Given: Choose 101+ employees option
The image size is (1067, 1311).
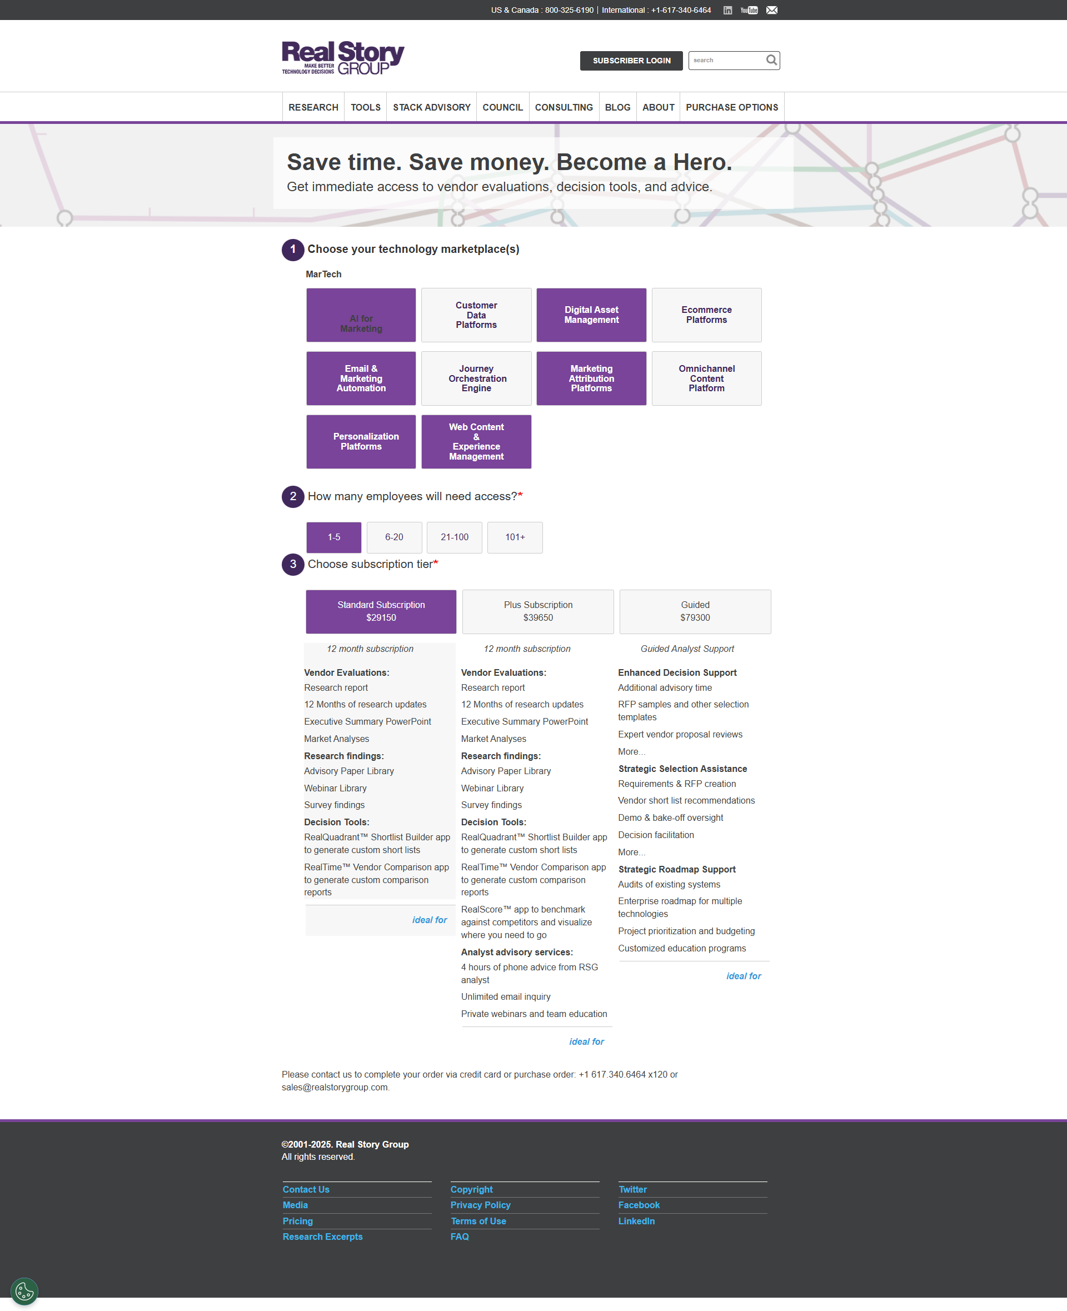Looking at the screenshot, I should coord(515,537).
